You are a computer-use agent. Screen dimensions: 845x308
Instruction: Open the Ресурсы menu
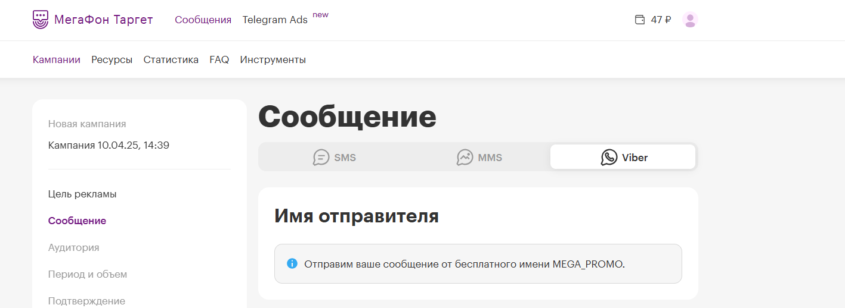tap(112, 59)
